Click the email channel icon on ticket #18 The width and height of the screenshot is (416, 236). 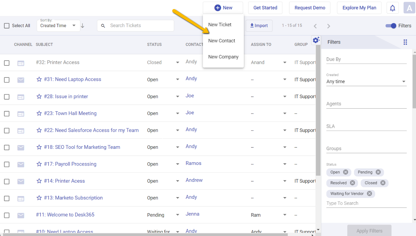coord(21,147)
